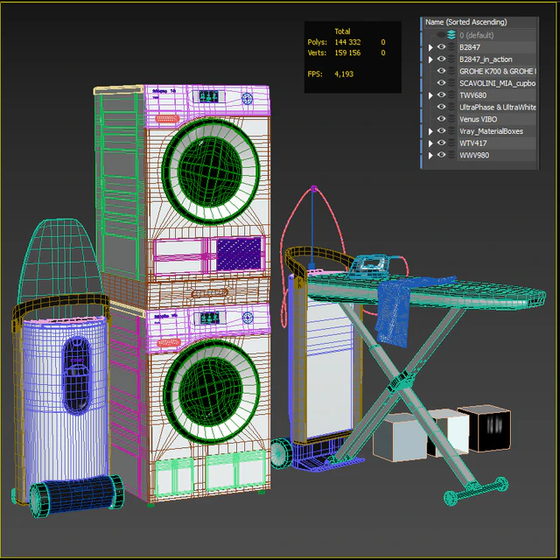Select the Vray_MaterialBoxes layer name
560x560 pixels.
pos(491,131)
